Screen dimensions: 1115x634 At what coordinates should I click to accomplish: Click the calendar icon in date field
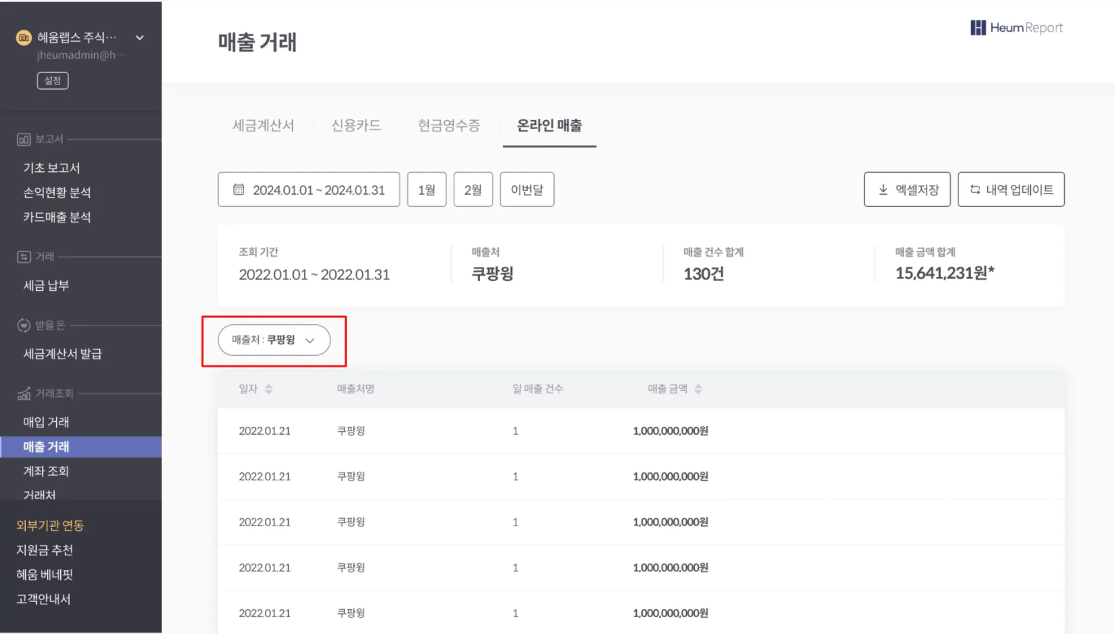click(x=239, y=189)
